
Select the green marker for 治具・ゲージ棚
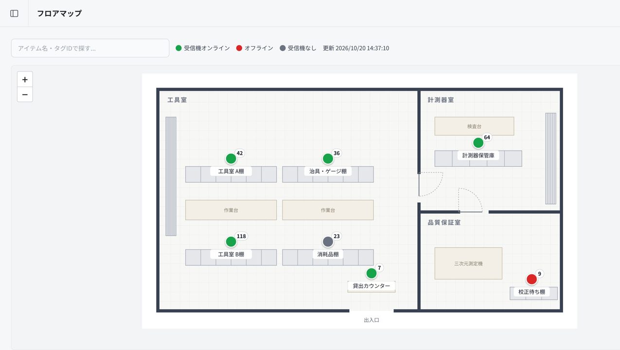point(328,158)
